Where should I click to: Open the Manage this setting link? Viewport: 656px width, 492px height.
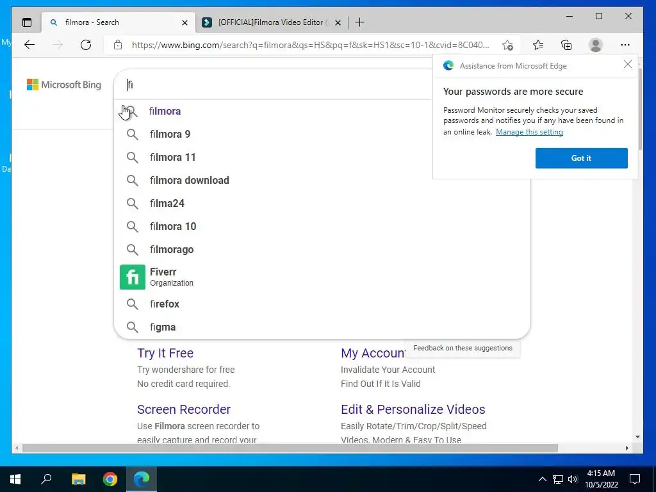[529, 132]
